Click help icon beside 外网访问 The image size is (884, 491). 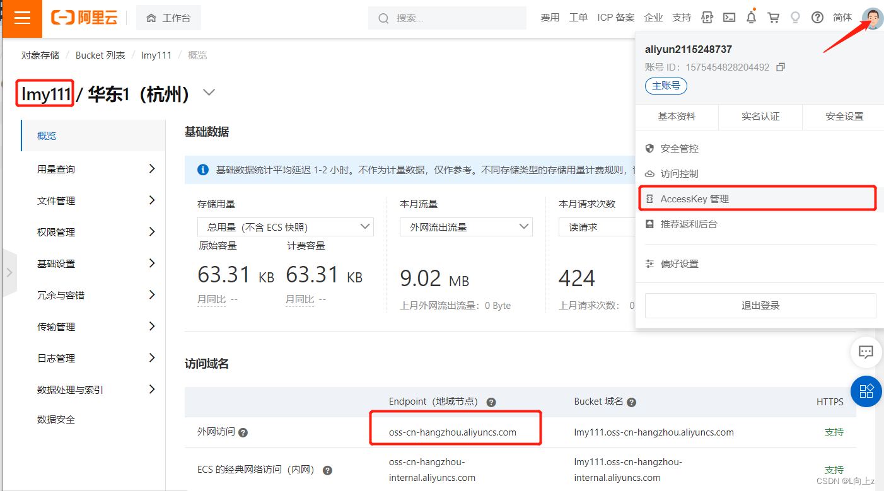click(x=243, y=432)
